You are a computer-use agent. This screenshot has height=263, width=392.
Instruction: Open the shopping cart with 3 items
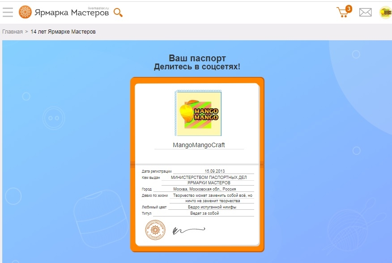tap(344, 12)
